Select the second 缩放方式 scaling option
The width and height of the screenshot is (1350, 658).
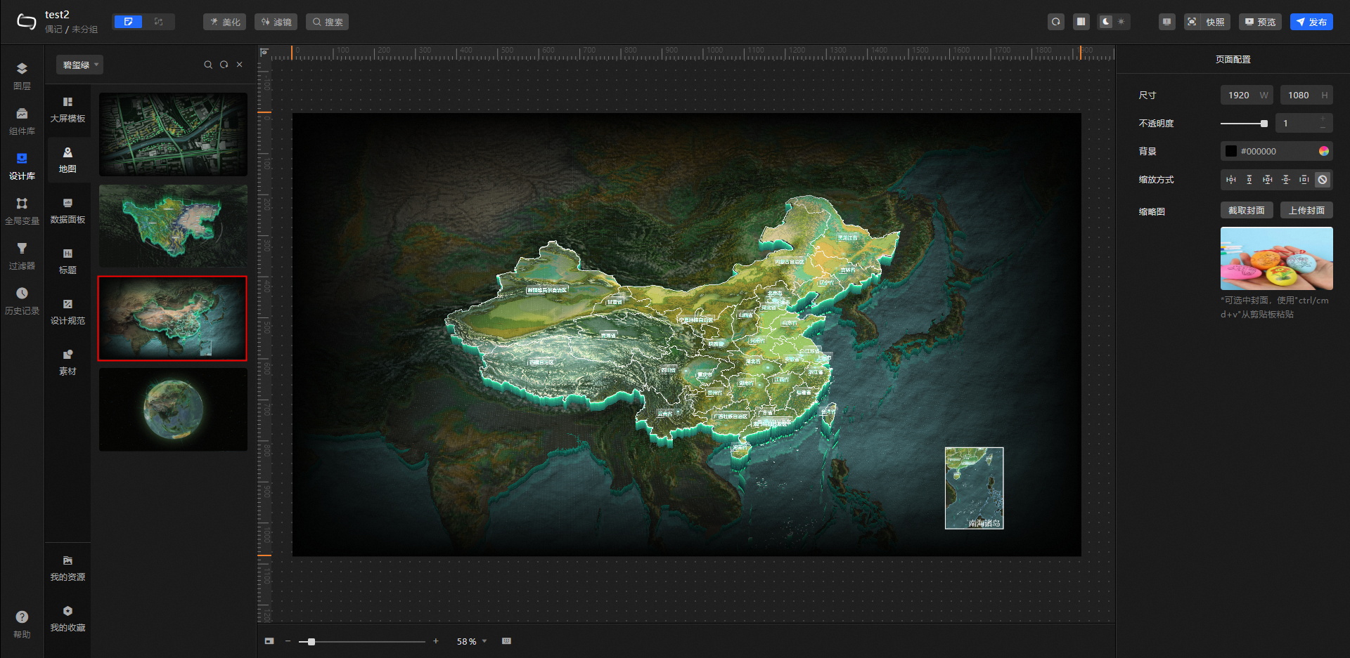[1249, 180]
